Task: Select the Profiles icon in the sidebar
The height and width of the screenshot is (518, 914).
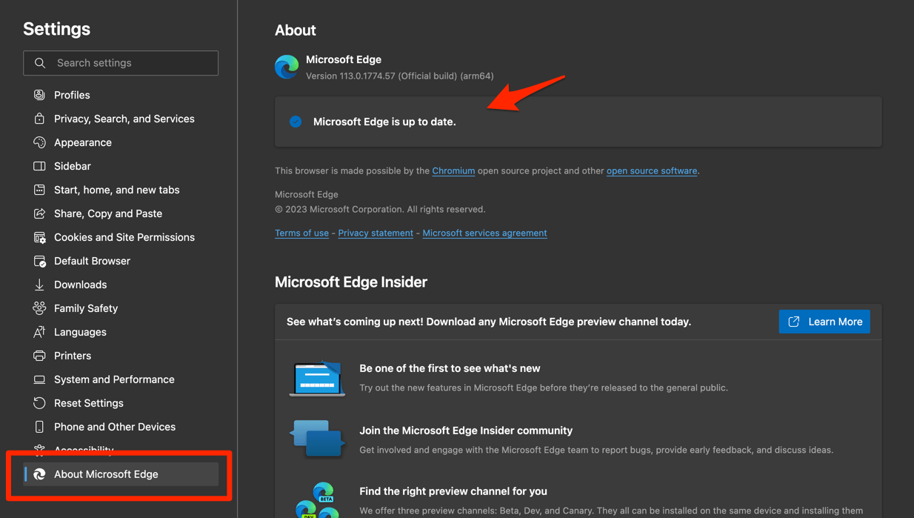Action: 39,94
